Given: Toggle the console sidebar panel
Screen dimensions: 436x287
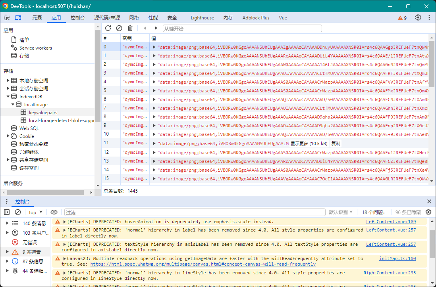Looking at the screenshot, I should 7,212.
